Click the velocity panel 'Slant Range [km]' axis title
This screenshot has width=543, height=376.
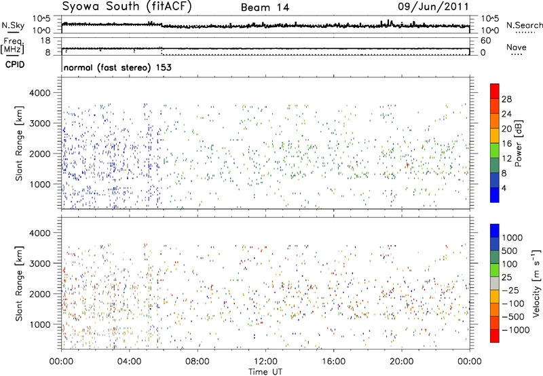tap(19, 283)
